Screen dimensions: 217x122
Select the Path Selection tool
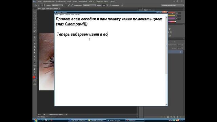pyautogui.click(x=35, y=63)
